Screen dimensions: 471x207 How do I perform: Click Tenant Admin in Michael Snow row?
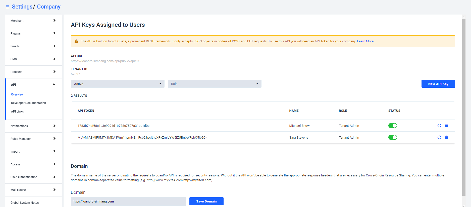pos(349,126)
